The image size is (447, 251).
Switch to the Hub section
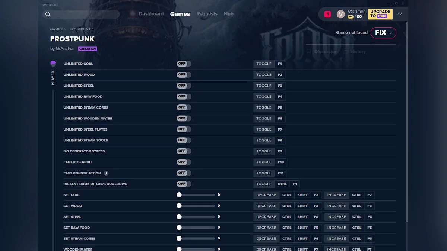click(x=228, y=14)
